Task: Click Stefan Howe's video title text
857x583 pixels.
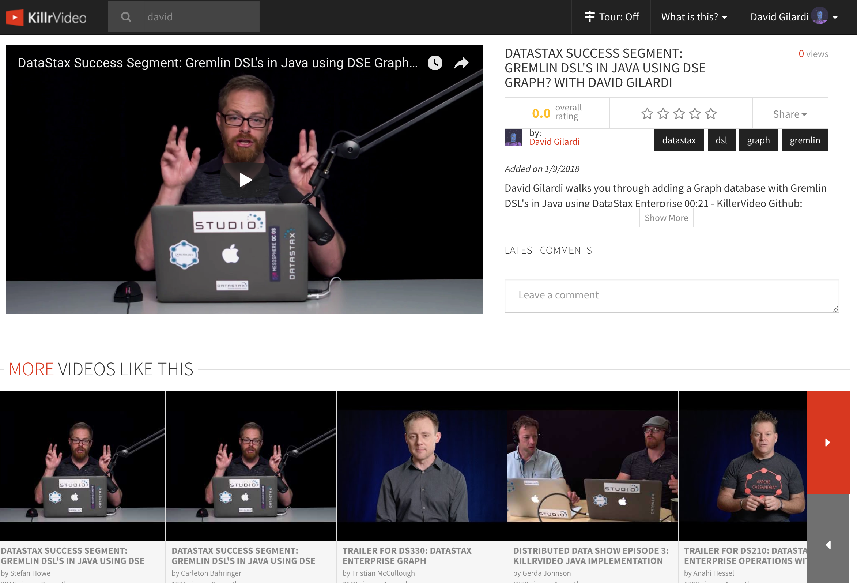Action: tap(73, 555)
